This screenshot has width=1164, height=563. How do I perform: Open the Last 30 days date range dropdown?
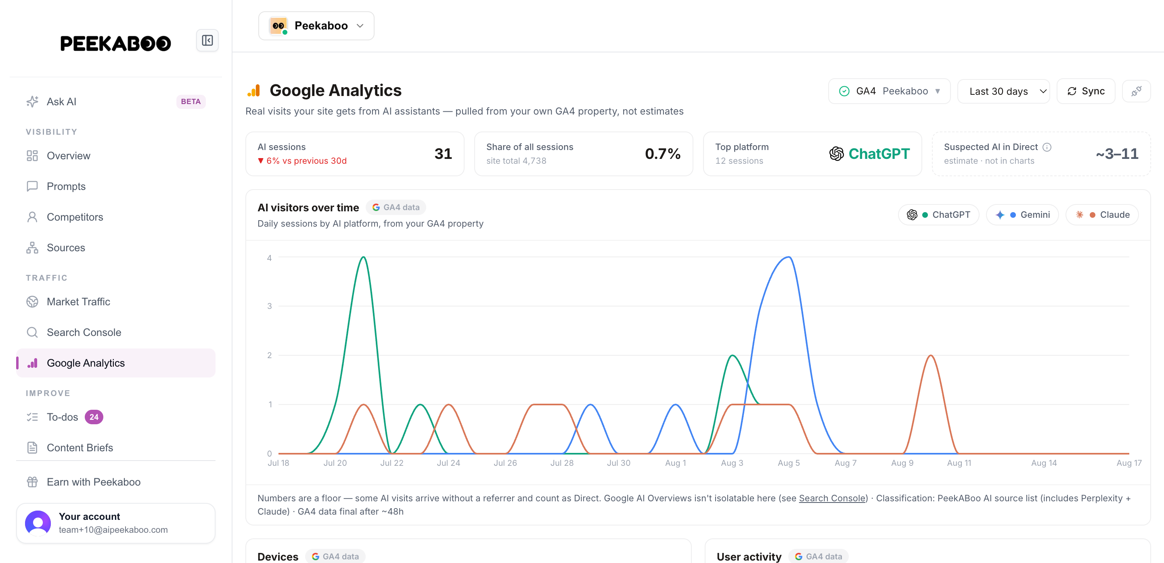[1004, 91]
